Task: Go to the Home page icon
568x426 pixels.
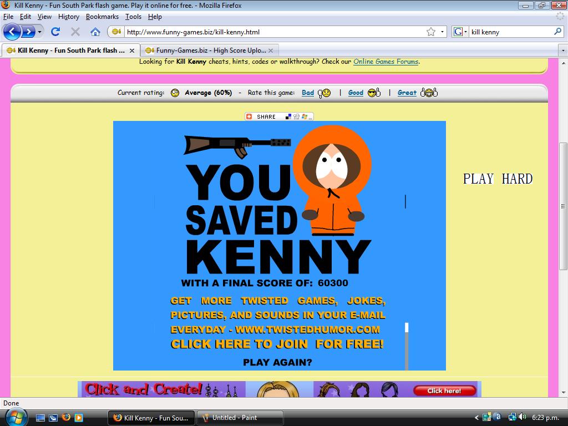Action: pyautogui.click(x=95, y=32)
